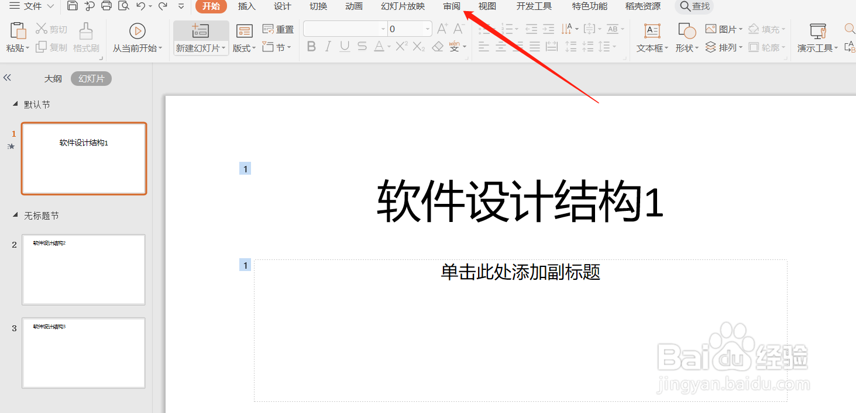This screenshot has width=856, height=413.
Task: Click the Distribute text alignment icon
Action: (x=552, y=47)
